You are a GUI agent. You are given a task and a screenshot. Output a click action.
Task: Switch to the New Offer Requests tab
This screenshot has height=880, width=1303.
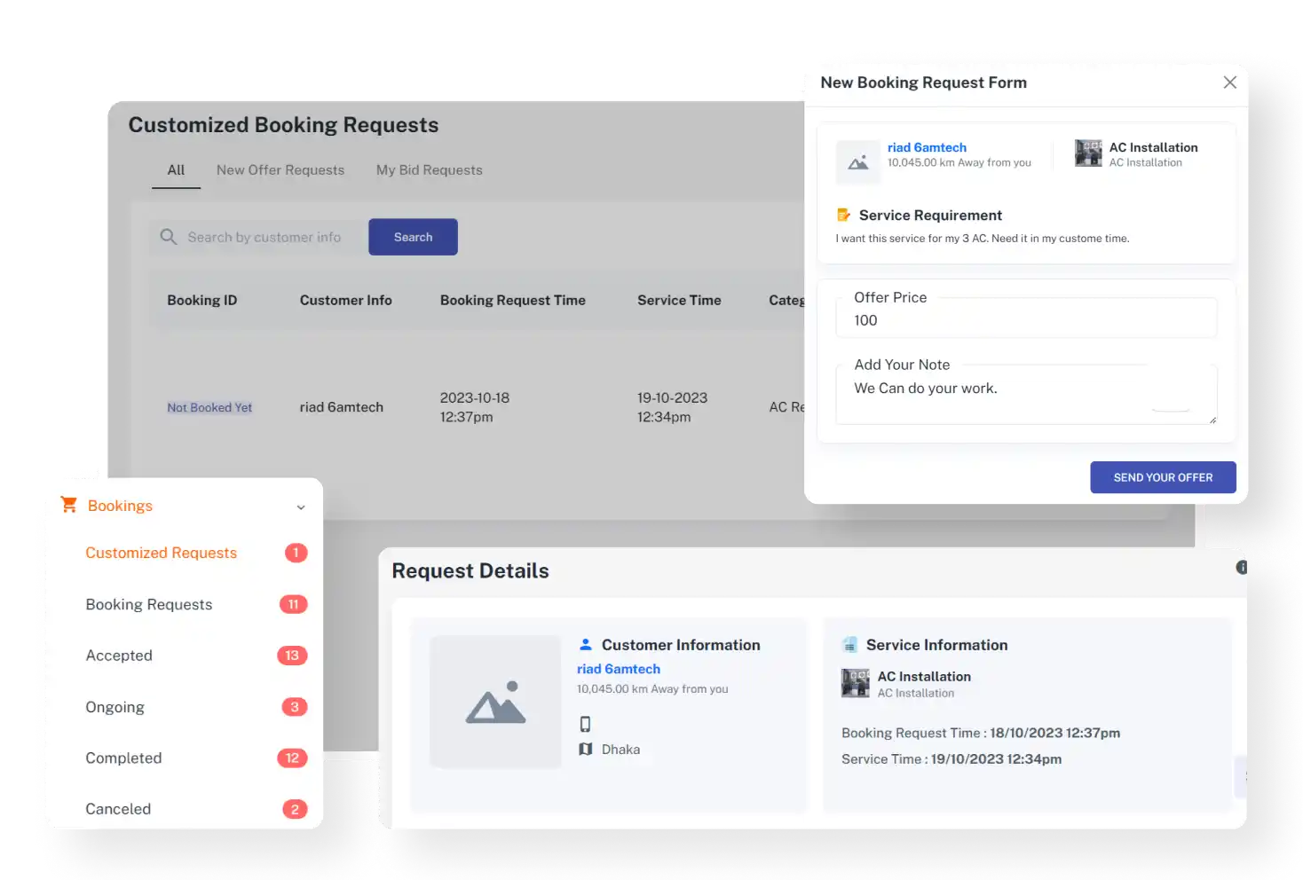coord(280,170)
